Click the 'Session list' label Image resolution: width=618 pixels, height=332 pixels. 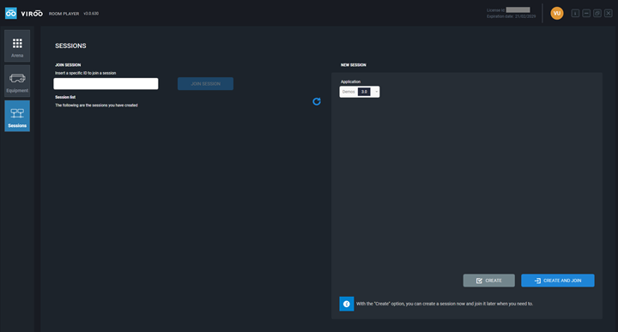(65, 97)
